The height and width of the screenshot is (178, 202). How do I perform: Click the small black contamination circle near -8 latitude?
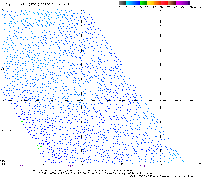coord(11,130)
